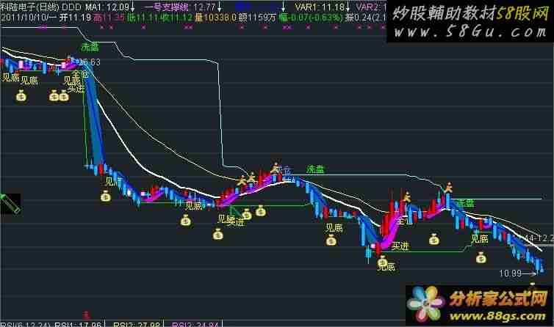The image size is (554, 327).
Task: Click the low price 低11.11
Action: (143, 18)
